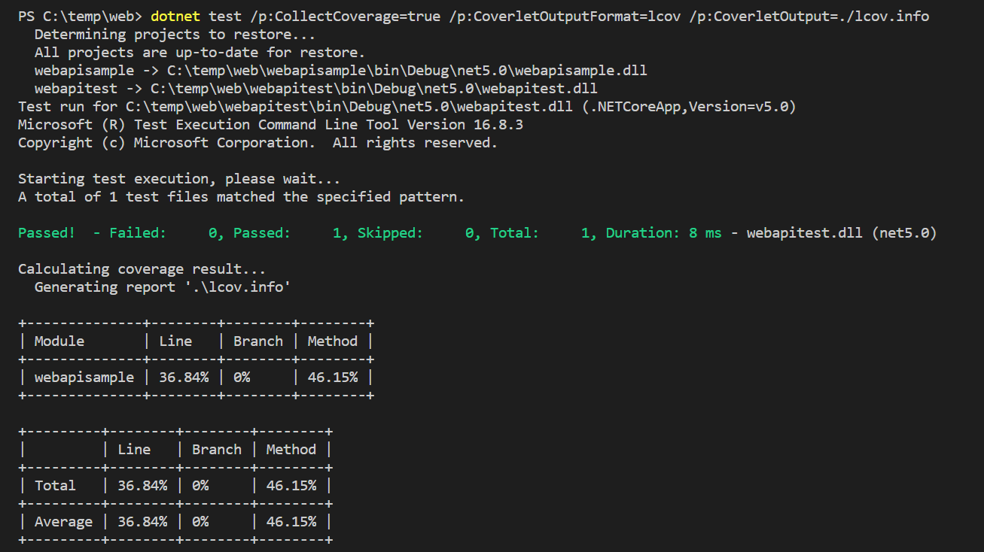Viewport: 984px width, 552px height.
Task: Click 'webapitest.dll (net5.0)' in results line
Action: tap(842, 233)
